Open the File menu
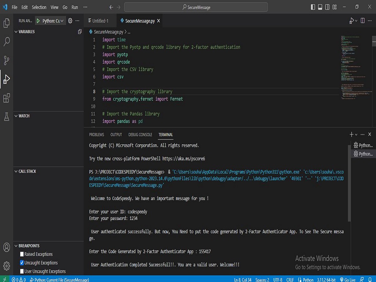The width and height of the screenshot is (376, 282). (14, 7)
